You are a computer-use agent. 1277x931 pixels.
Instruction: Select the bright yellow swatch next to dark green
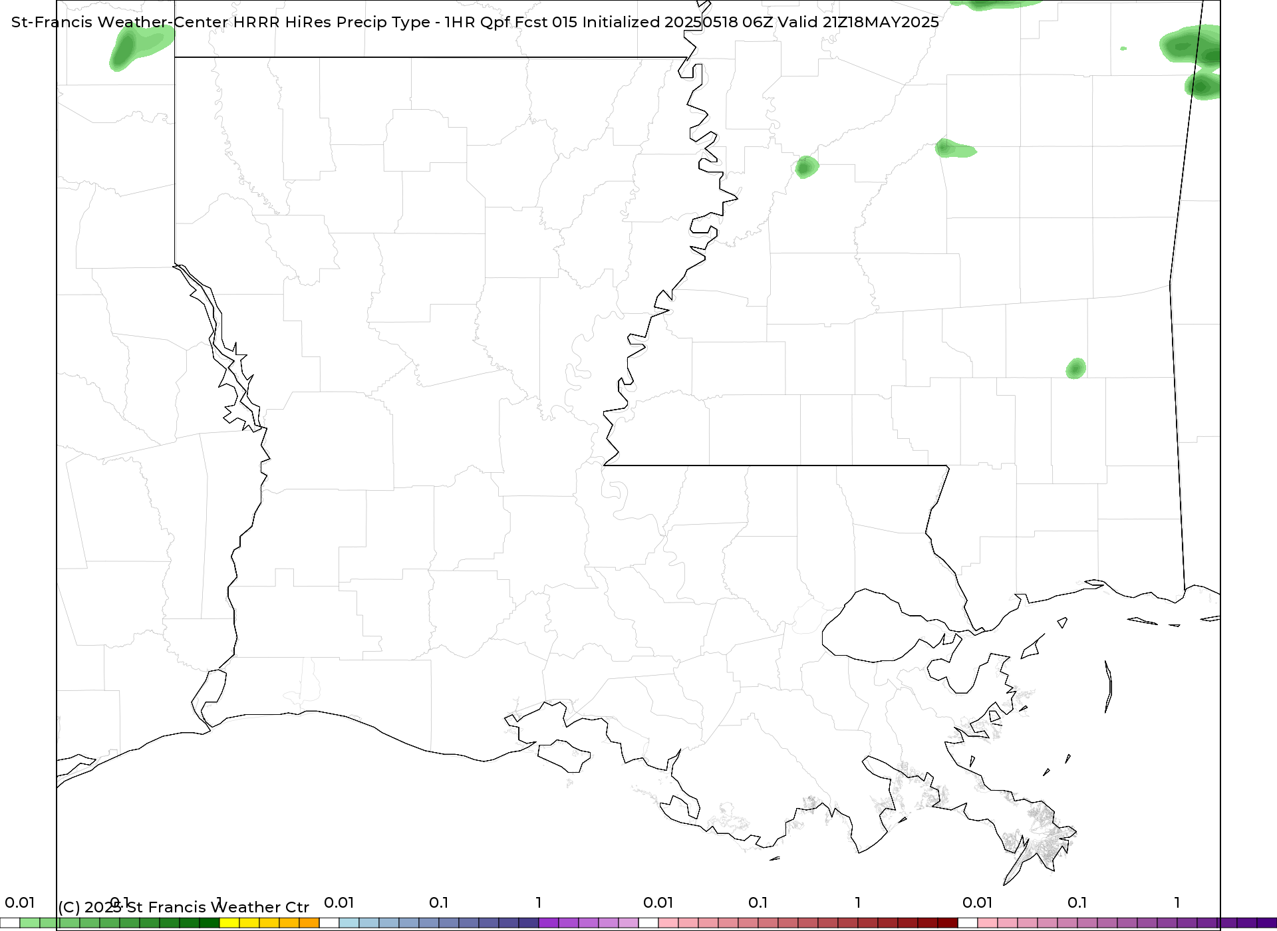tap(229, 923)
